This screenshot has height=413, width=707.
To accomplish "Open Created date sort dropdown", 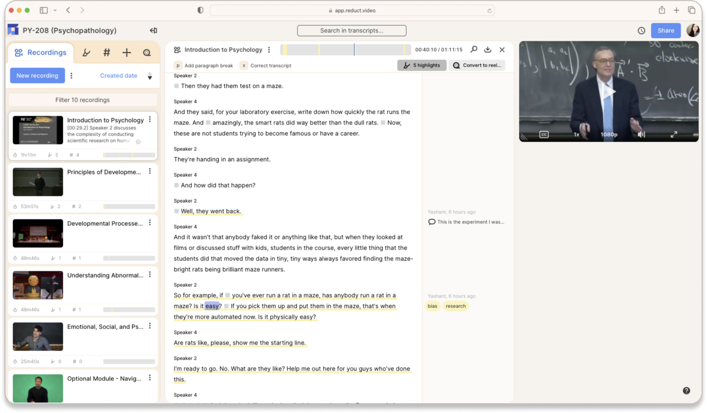I will (118, 76).
